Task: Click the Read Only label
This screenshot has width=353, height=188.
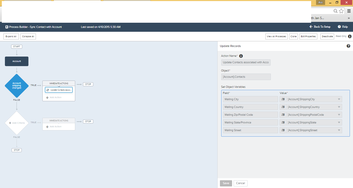Action: pos(341,36)
